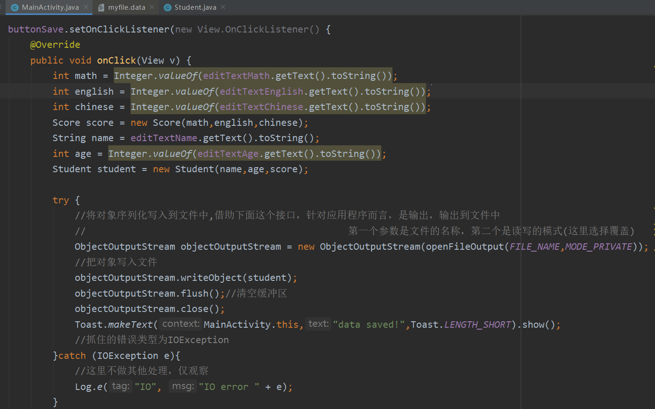Image resolution: width=655 pixels, height=409 pixels.
Task: Click 'new Score' constructor call
Action: point(156,123)
